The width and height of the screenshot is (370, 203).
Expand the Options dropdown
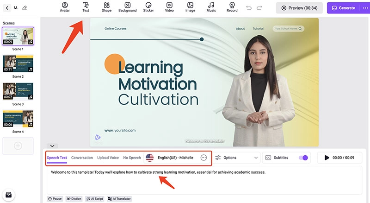236,158
